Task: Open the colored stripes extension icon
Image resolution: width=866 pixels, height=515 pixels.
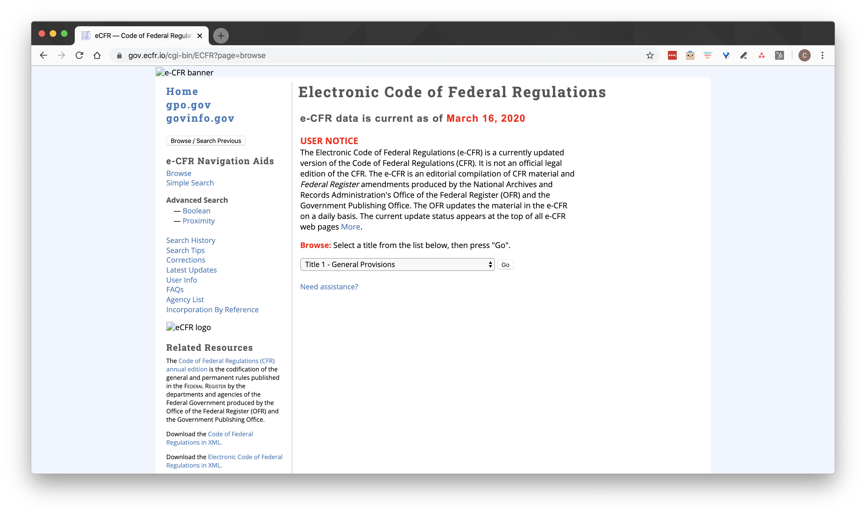Action: click(708, 56)
